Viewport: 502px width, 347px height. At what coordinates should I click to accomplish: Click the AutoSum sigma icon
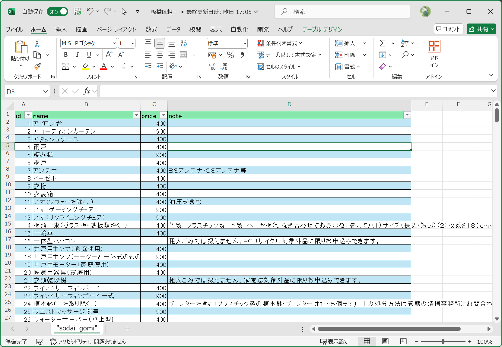coord(383,43)
